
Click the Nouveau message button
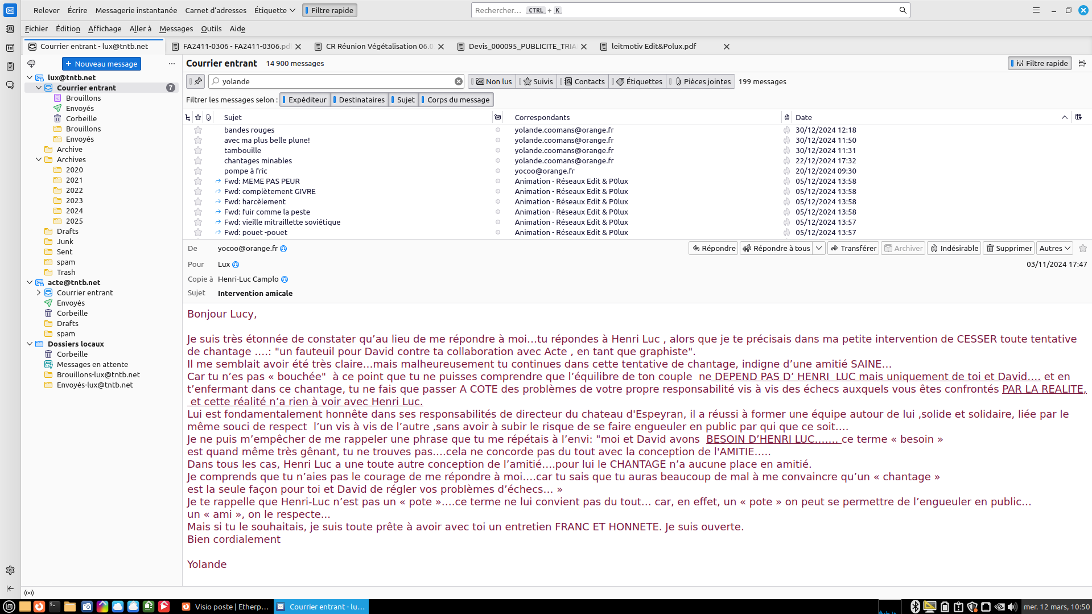click(101, 64)
